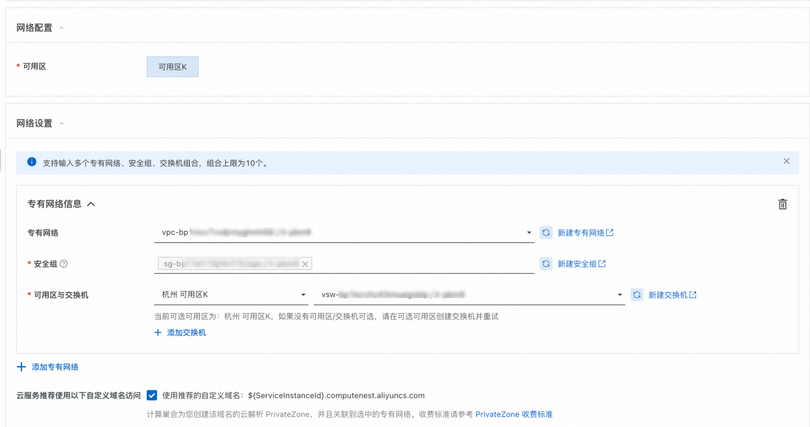Click 添加专有网络 to add a VPC
Image resolution: width=810 pixels, height=427 pixels.
(49, 366)
